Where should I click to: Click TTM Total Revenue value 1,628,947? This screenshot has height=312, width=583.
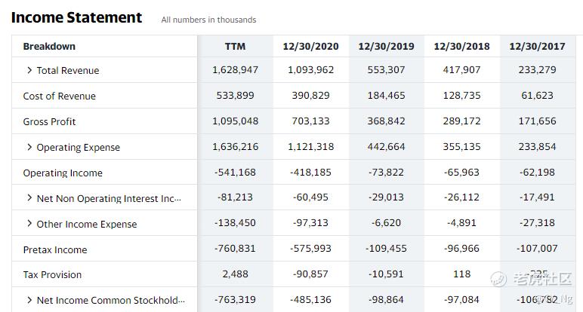coord(235,70)
